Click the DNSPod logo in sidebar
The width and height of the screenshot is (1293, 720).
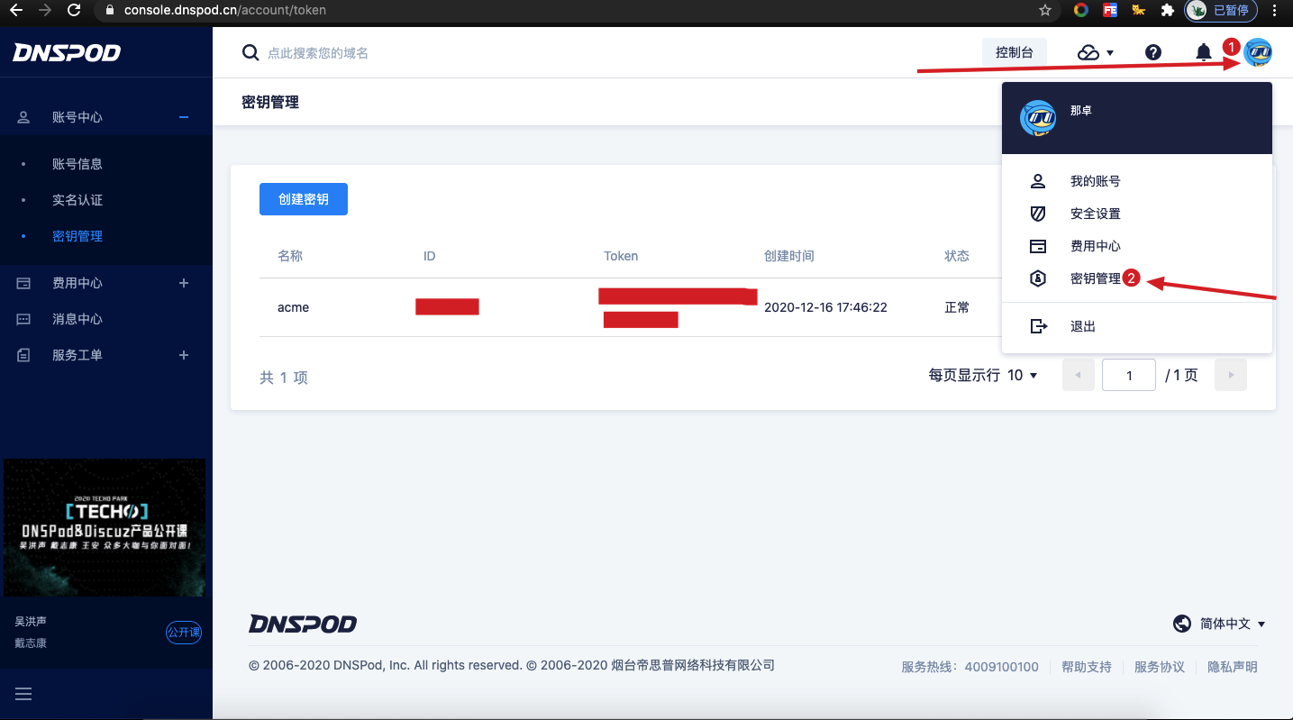tap(67, 53)
